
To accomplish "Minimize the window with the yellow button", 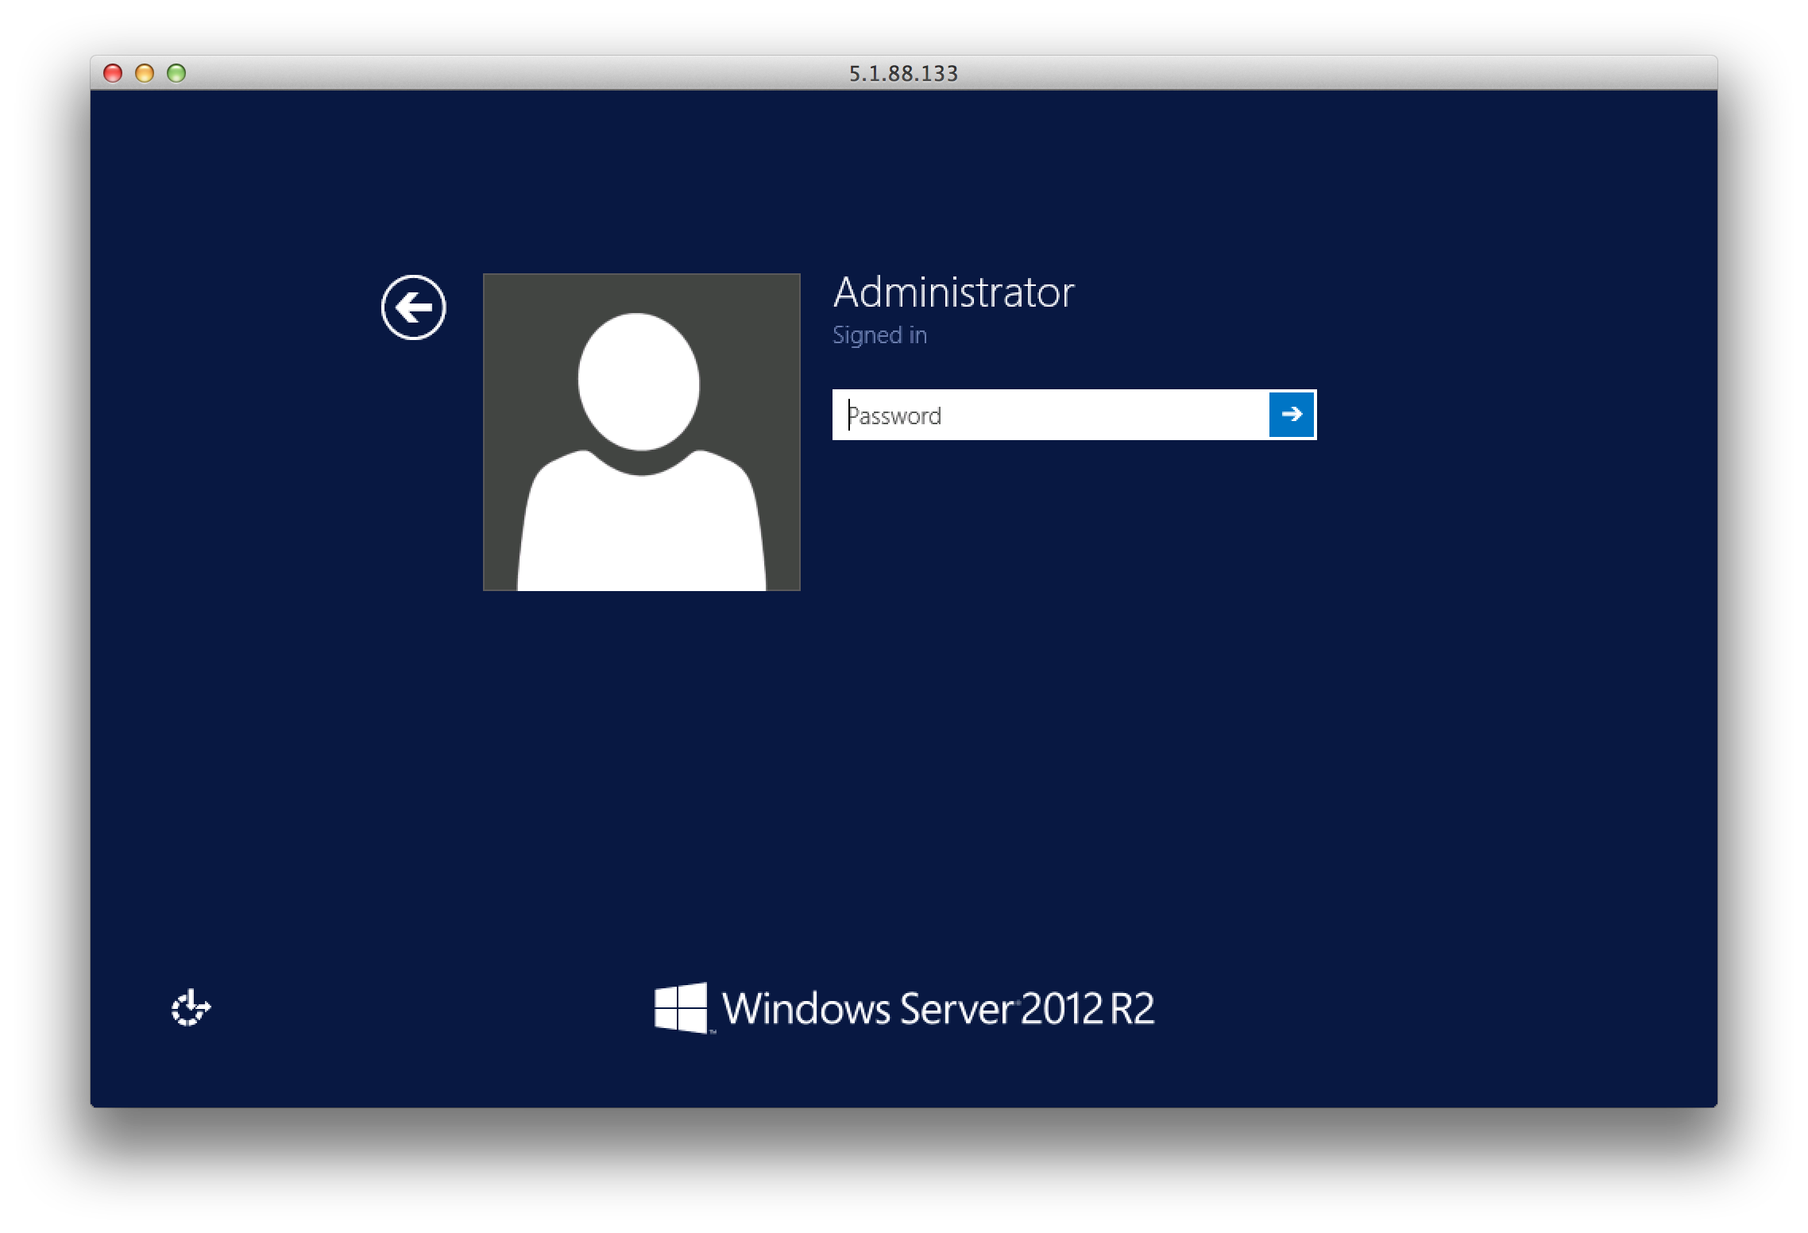I will coord(145,74).
